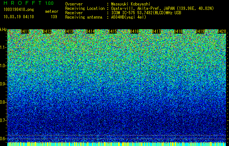Select the filename 1003190410.png
229x146 pixels.
(19, 10)
